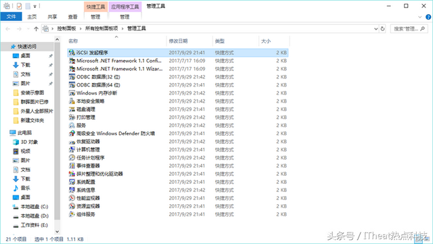Select 服务 gear icon
The image size is (433, 244).
tap(72, 125)
